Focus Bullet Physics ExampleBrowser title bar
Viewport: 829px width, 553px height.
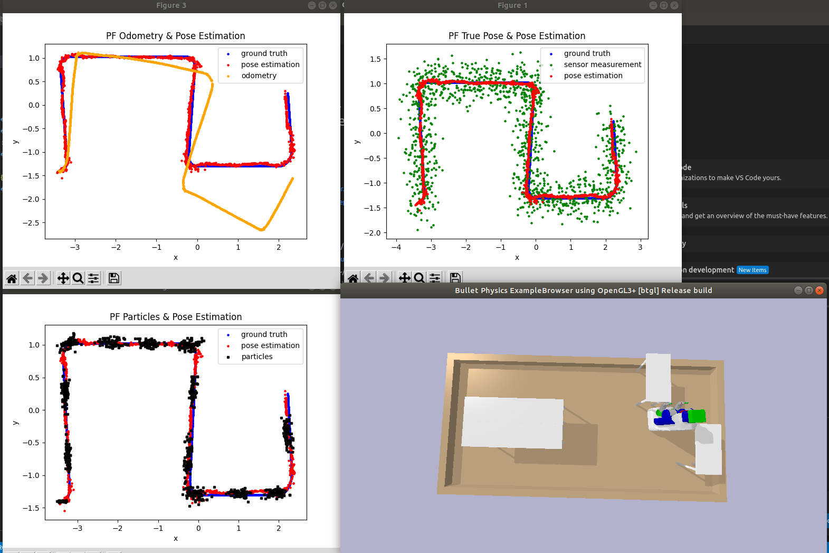(584, 290)
